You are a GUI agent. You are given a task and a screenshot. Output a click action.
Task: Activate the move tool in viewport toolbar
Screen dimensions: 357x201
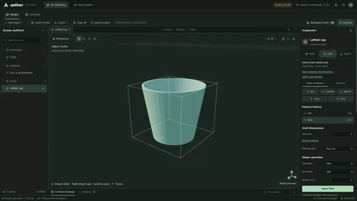84,39
